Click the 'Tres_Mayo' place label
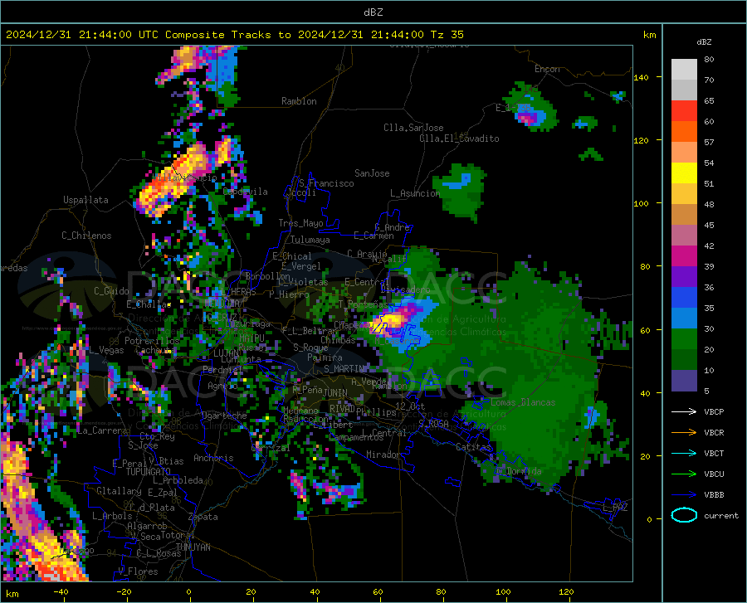 pyautogui.click(x=300, y=223)
